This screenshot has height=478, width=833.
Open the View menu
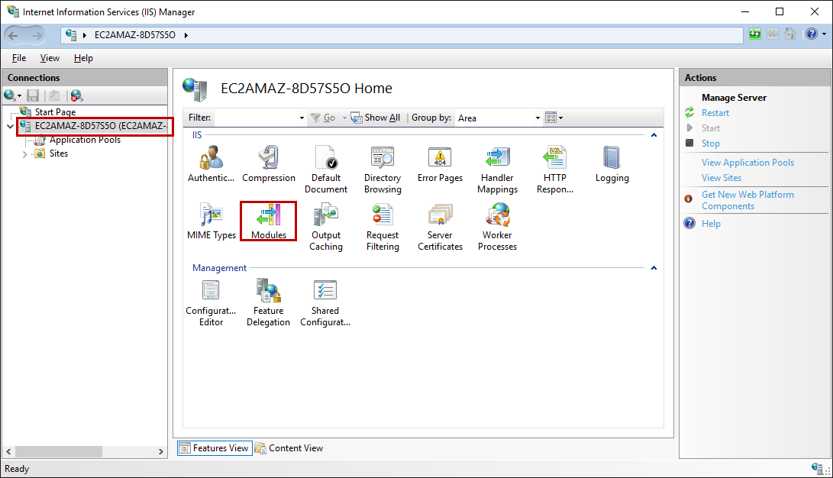point(50,58)
